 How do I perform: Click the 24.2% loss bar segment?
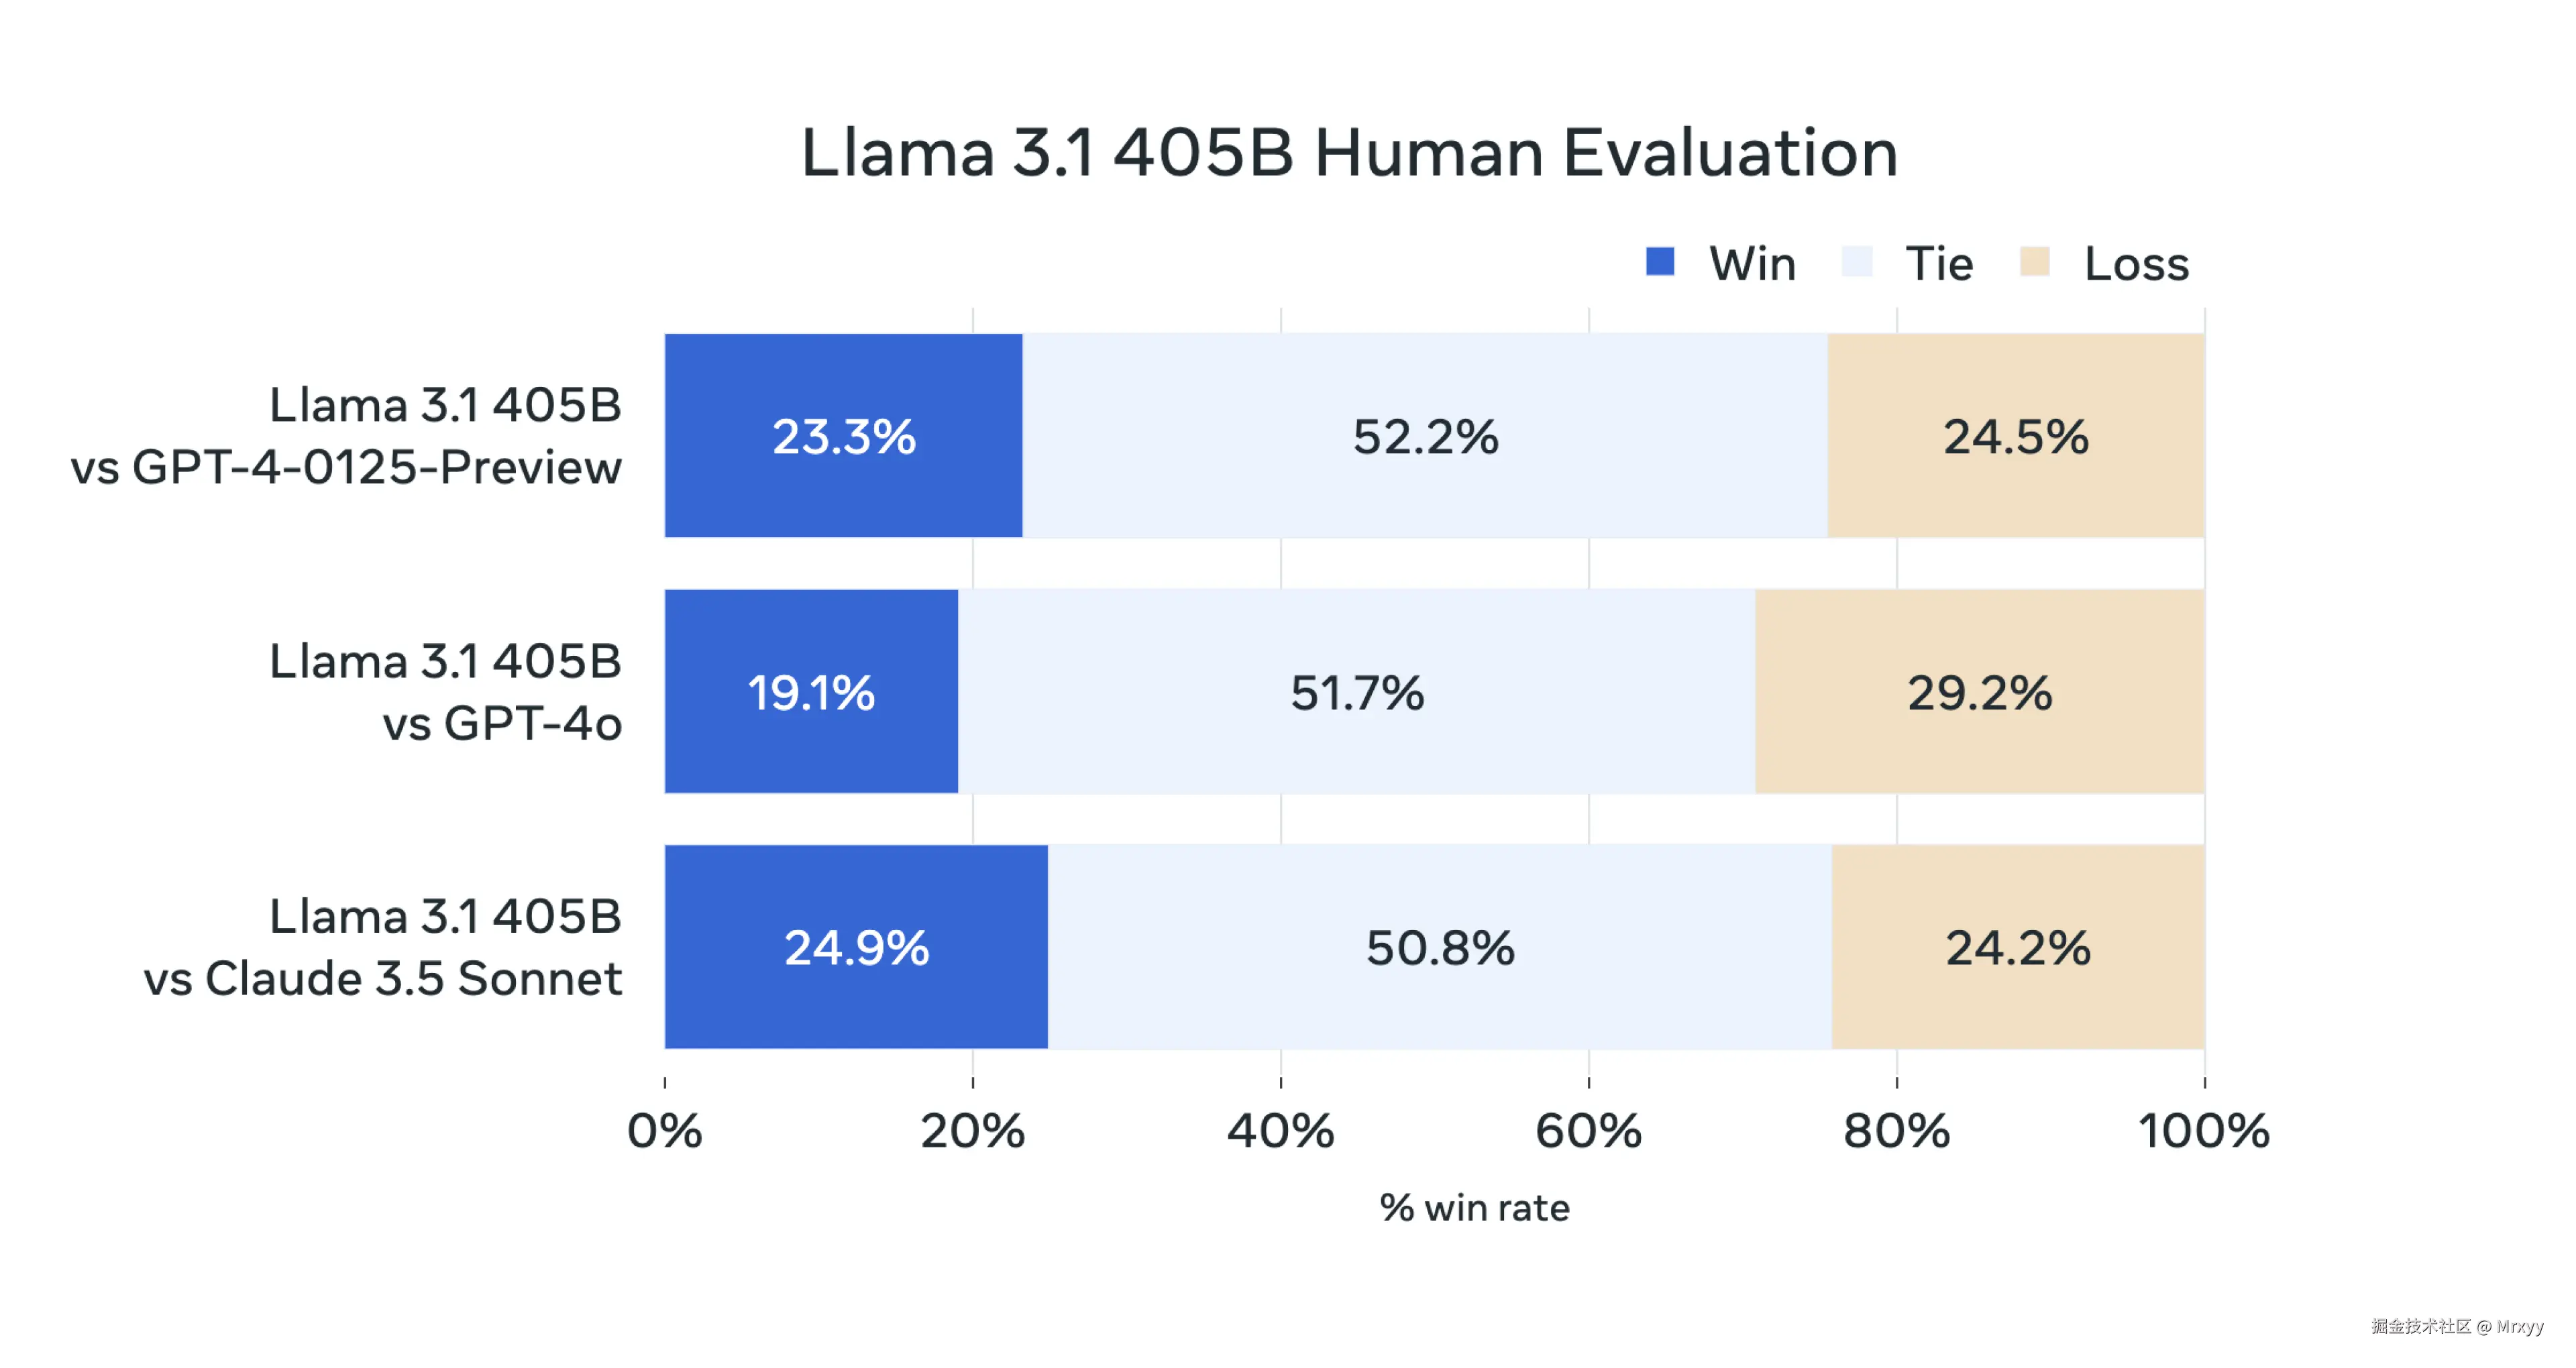2018,947
